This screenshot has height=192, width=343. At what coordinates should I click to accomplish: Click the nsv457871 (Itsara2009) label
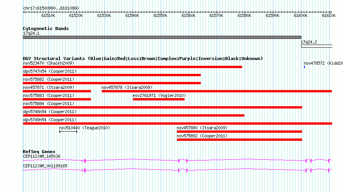pos(49,87)
